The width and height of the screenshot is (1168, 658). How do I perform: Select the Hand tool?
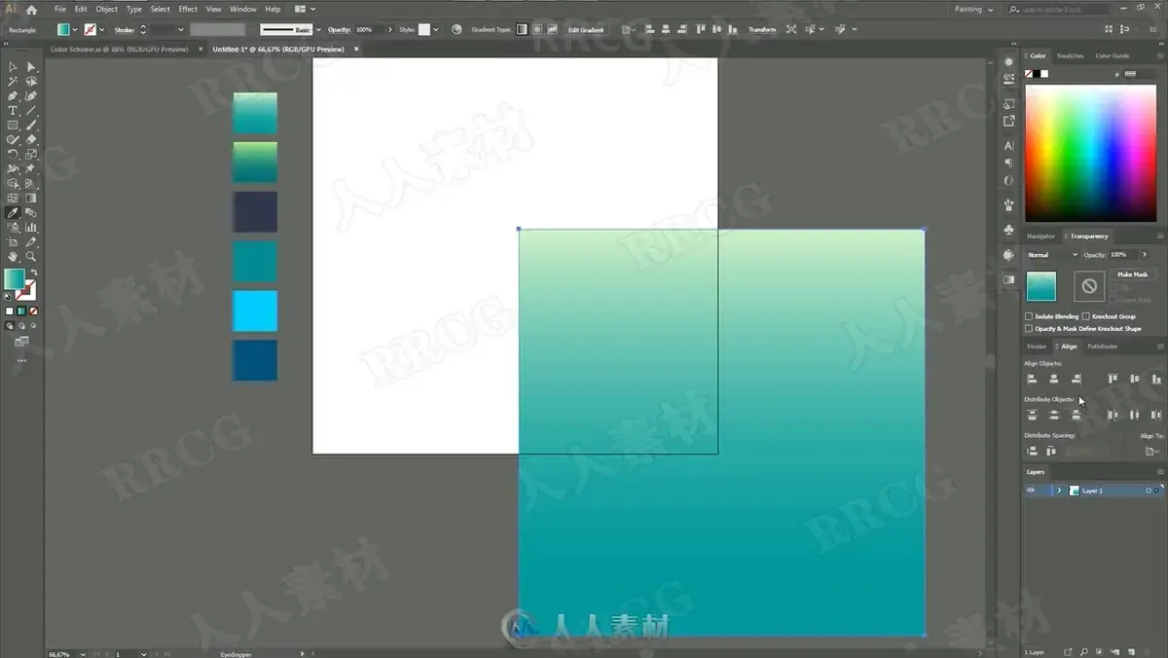click(13, 257)
